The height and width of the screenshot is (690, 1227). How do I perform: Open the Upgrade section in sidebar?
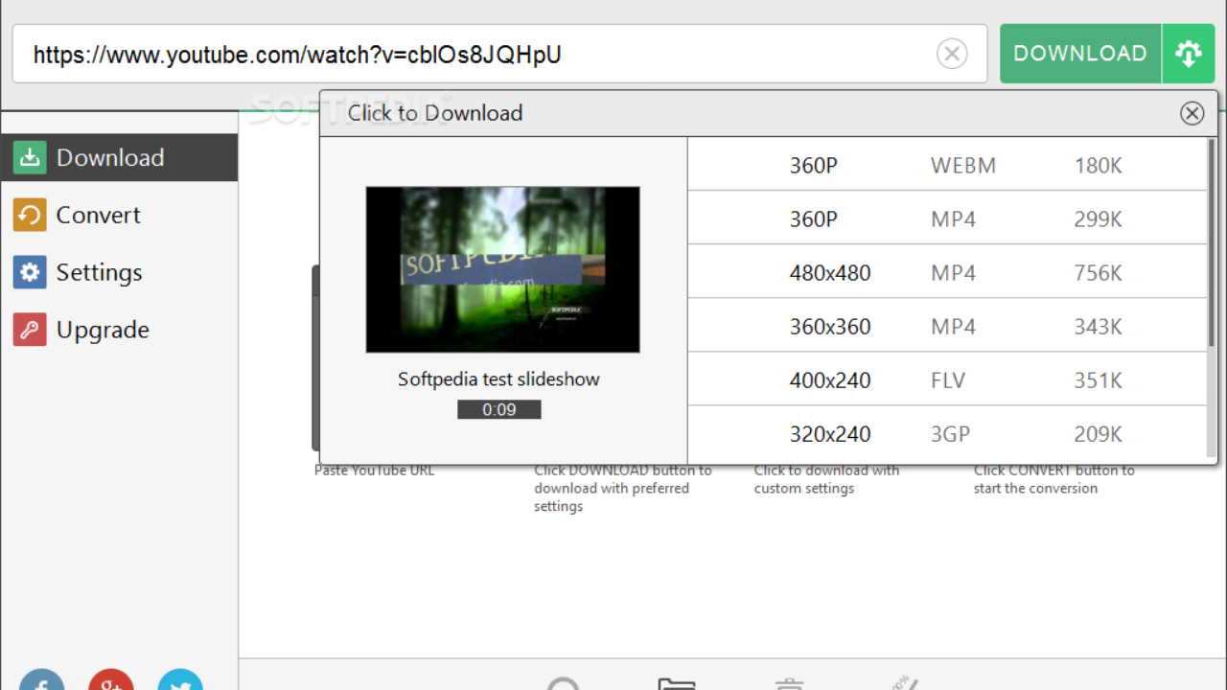[119, 330]
